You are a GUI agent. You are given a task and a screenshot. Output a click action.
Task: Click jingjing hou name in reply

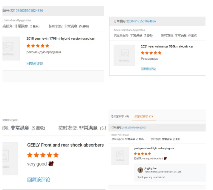click(x=151, y=169)
